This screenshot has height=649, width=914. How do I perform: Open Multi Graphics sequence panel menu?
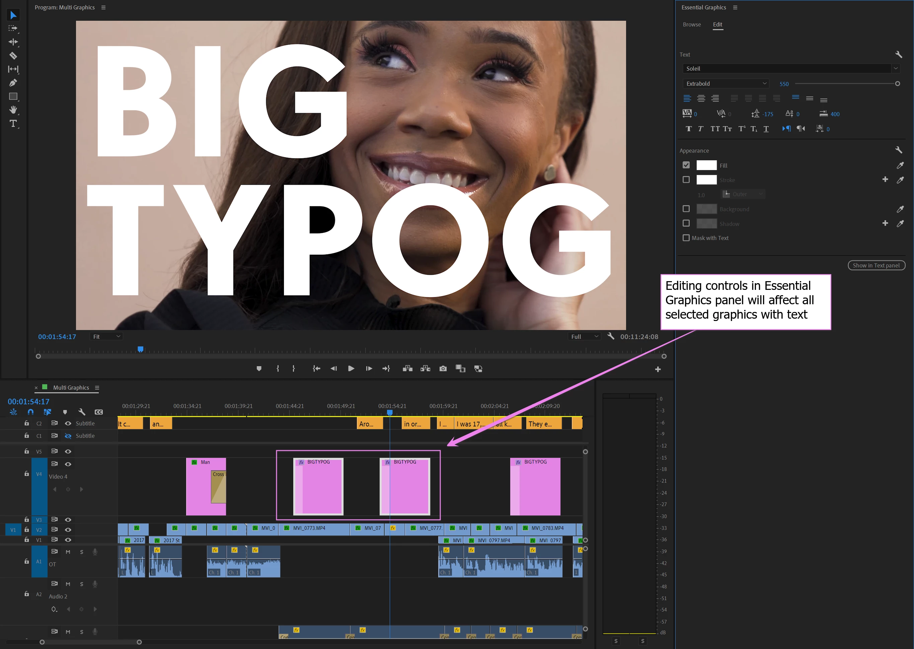pos(97,388)
